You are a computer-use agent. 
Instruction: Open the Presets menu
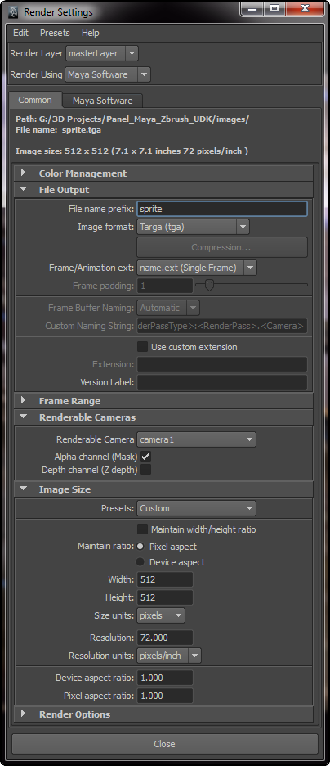coord(55,33)
